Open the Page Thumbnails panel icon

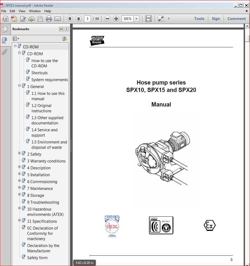(x=4, y=29)
